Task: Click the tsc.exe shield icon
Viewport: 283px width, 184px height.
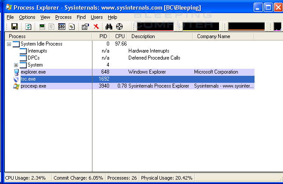Action: pos(16,79)
